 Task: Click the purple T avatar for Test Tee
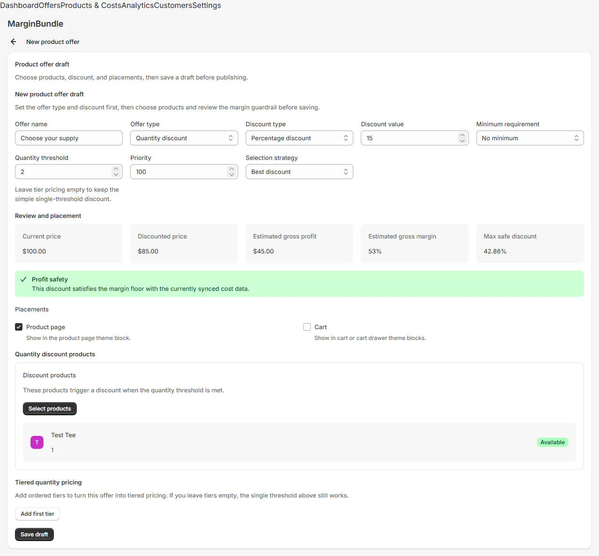[37, 442]
